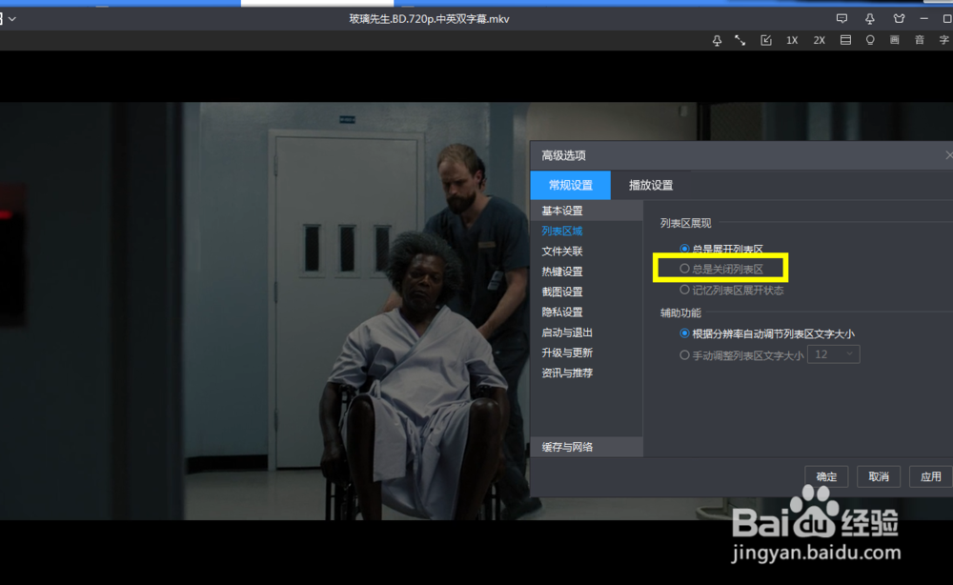The height and width of the screenshot is (585, 953).
Task: Click the 确定 button
Action: coord(826,477)
